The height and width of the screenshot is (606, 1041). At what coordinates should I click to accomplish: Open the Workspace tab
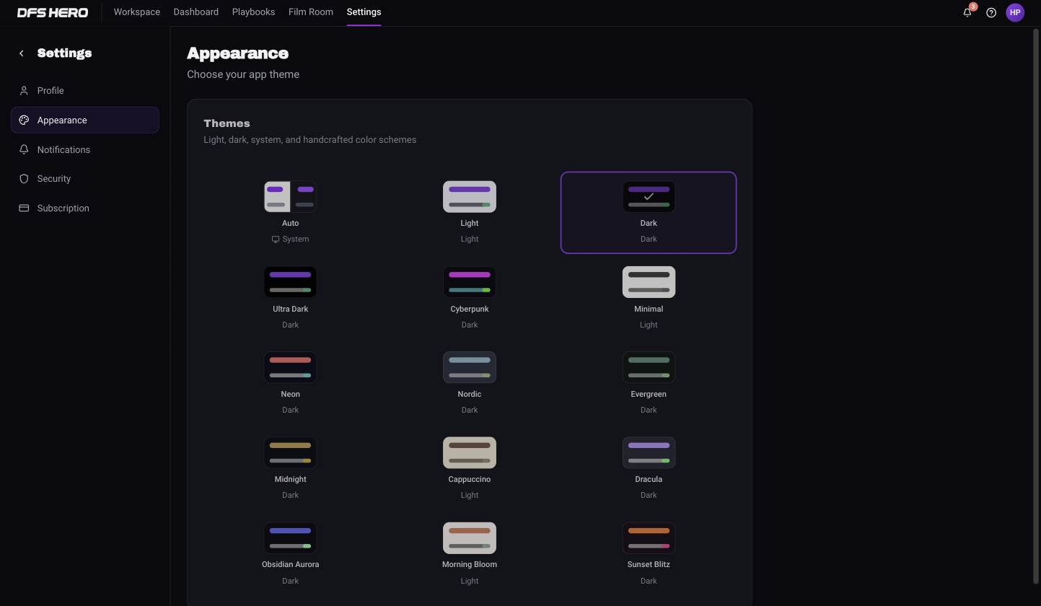(137, 12)
